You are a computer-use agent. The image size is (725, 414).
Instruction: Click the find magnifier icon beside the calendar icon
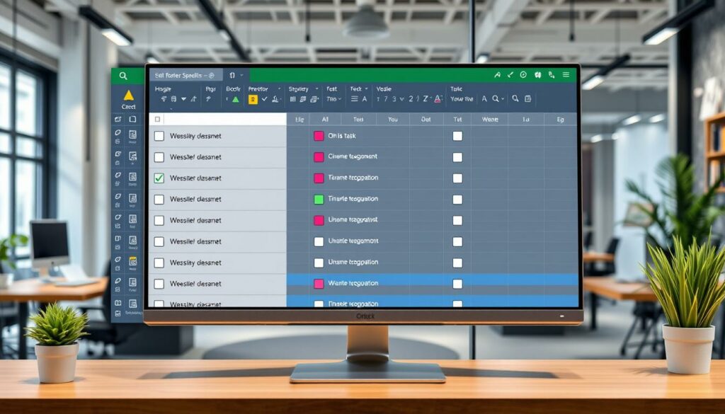tap(515, 98)
